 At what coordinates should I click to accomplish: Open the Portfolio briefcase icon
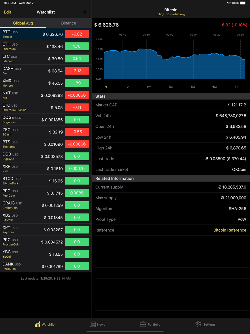coord(143,324)
